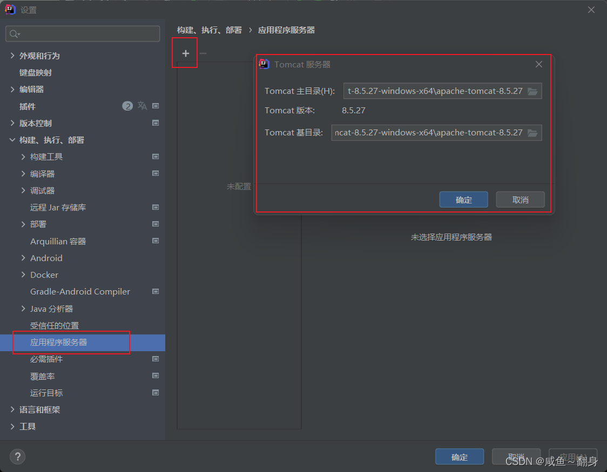
Task: Browse folder for Tomcat 基目录 field
Action: tap(532, 133)
